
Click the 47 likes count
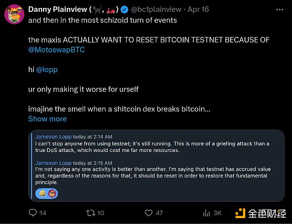[x=159, y=213]
